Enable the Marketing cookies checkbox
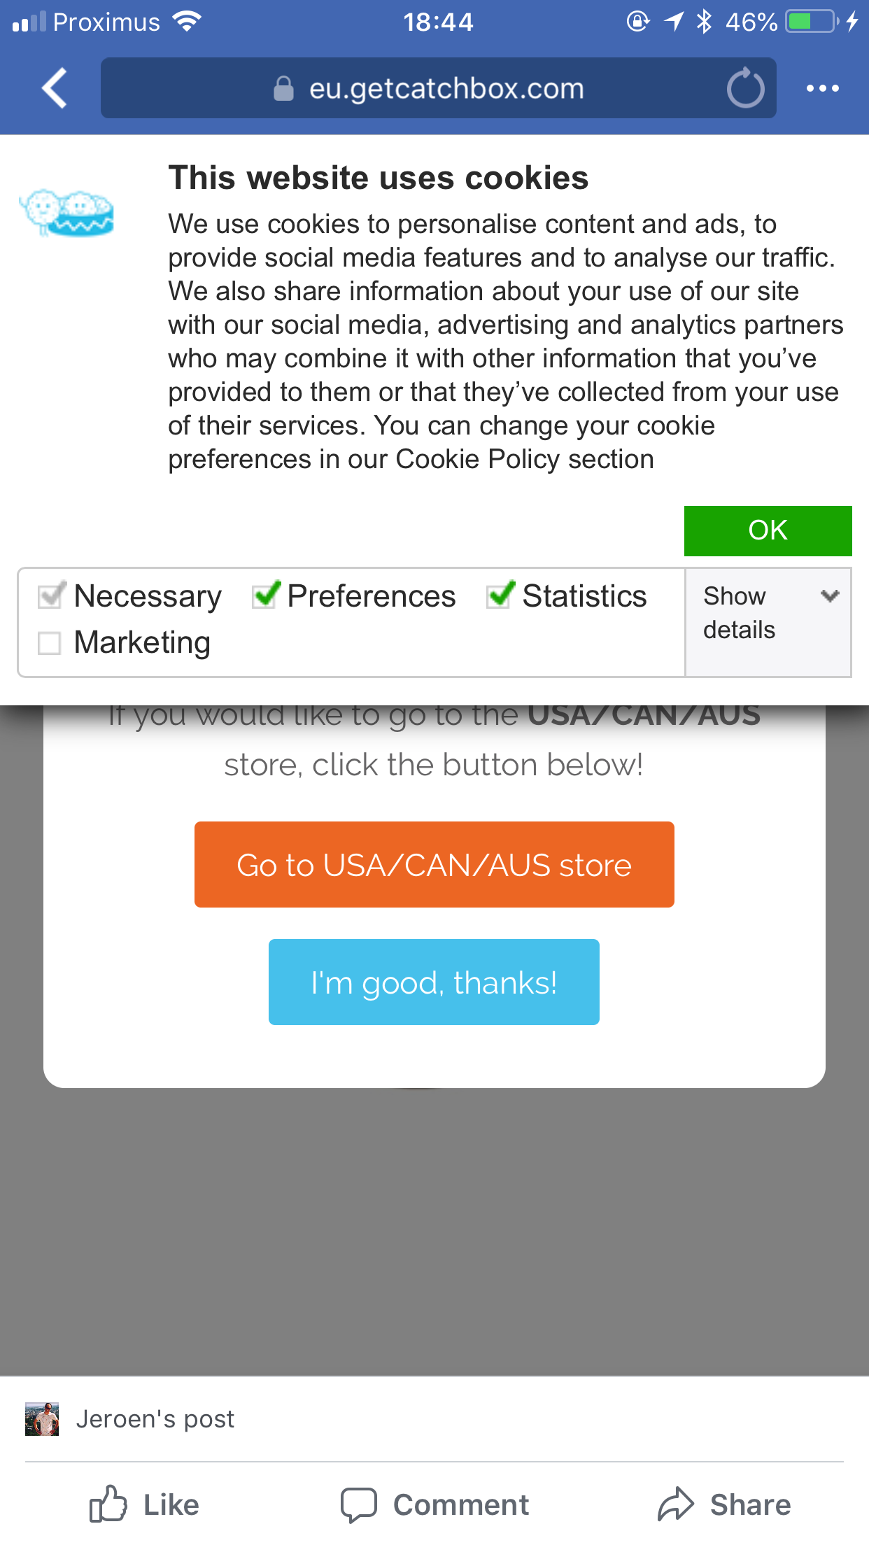The image size is (869, 1545). click(50, 643)
